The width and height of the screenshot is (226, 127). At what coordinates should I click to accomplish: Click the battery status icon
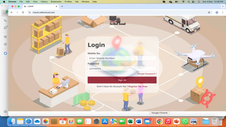[177, 2]
